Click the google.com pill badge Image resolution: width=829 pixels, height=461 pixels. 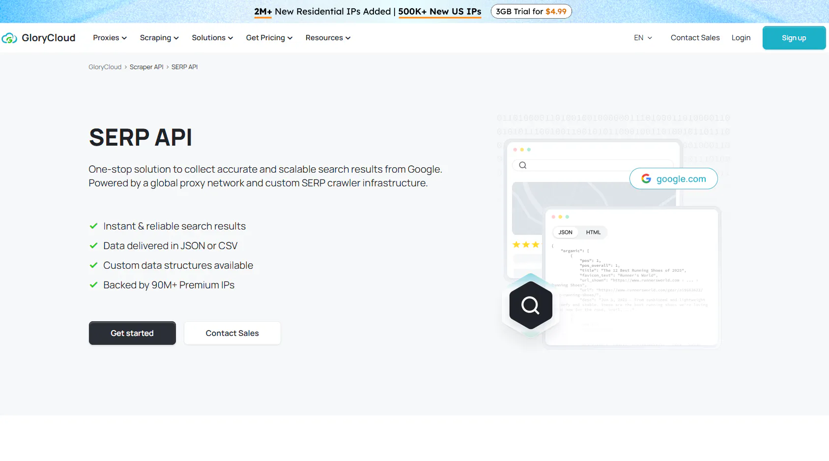tap(674, 179)
